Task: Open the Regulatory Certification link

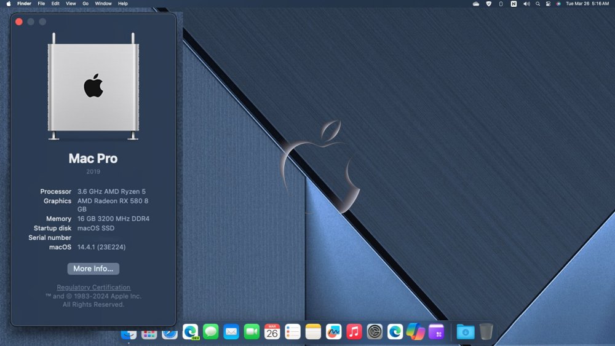Action: click(93, 287)
